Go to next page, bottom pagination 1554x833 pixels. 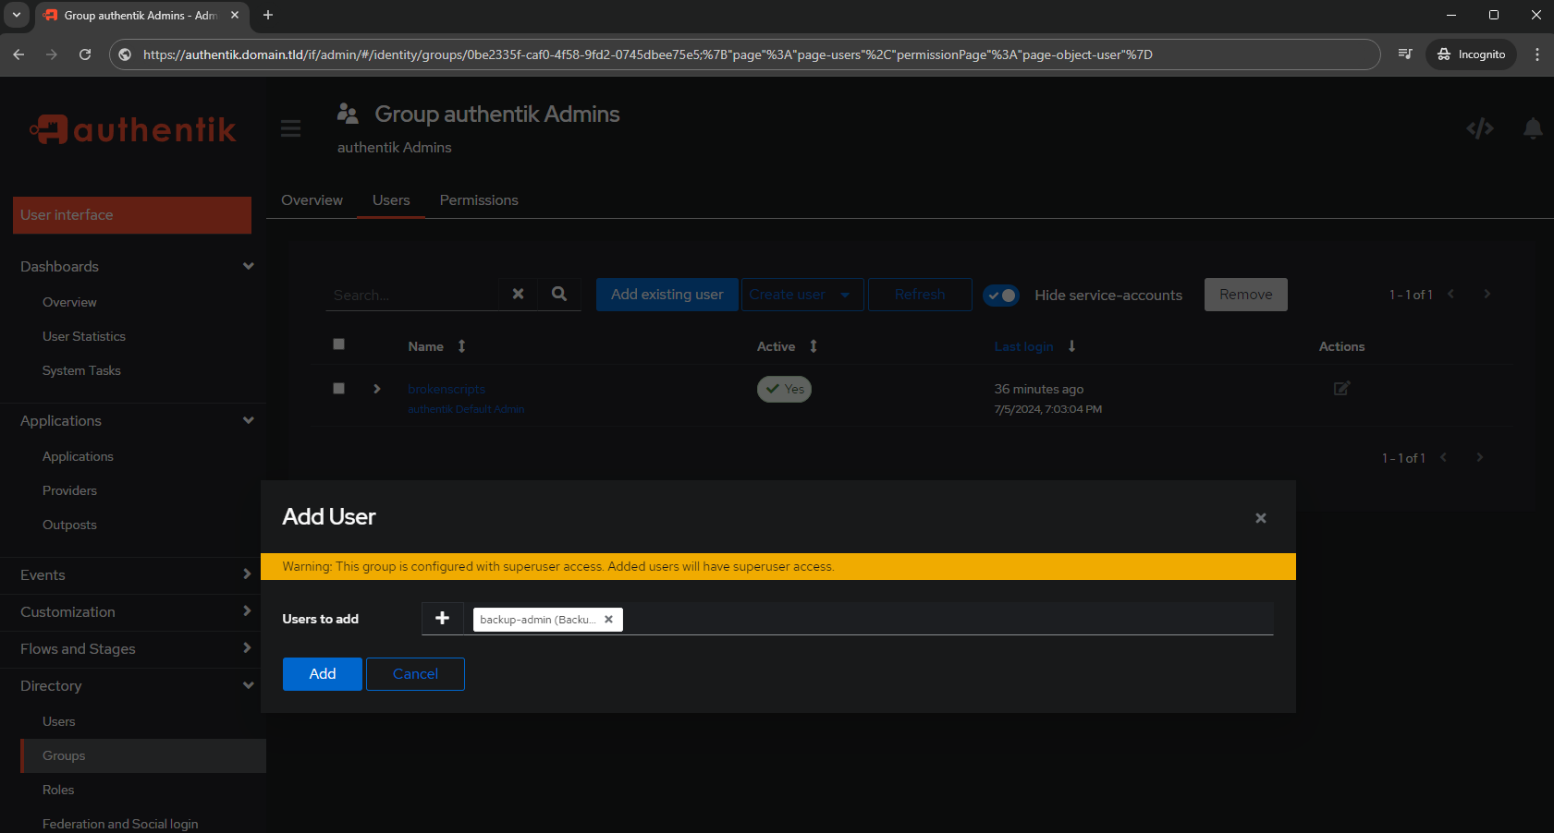tap(1480, 457)
